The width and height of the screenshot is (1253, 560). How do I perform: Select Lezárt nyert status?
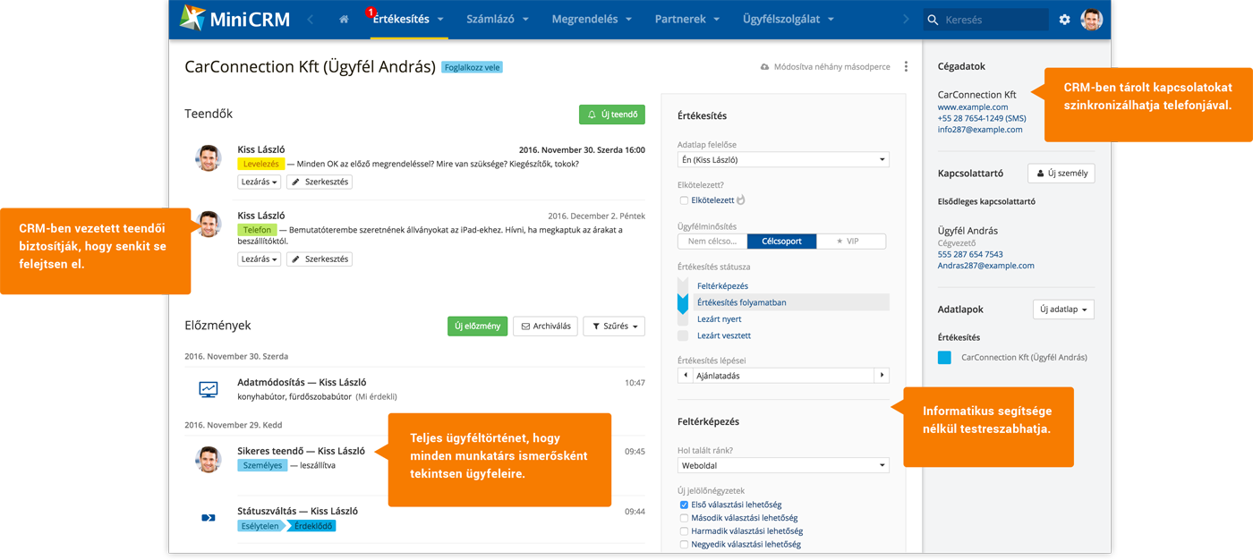pyautogui.click(x=720, y=319)
